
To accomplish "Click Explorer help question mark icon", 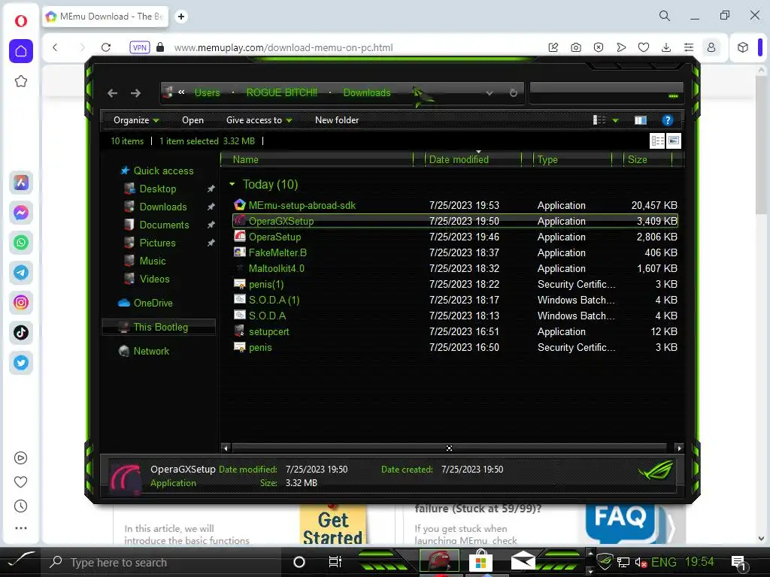I will click(667, 120).
